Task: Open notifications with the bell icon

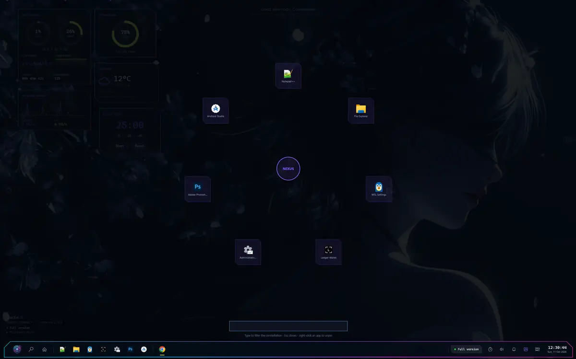Action: [x=514, y=349]
